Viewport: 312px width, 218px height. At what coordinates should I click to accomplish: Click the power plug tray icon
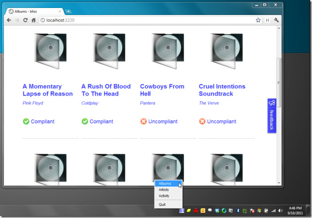click(x=266, y=210)
